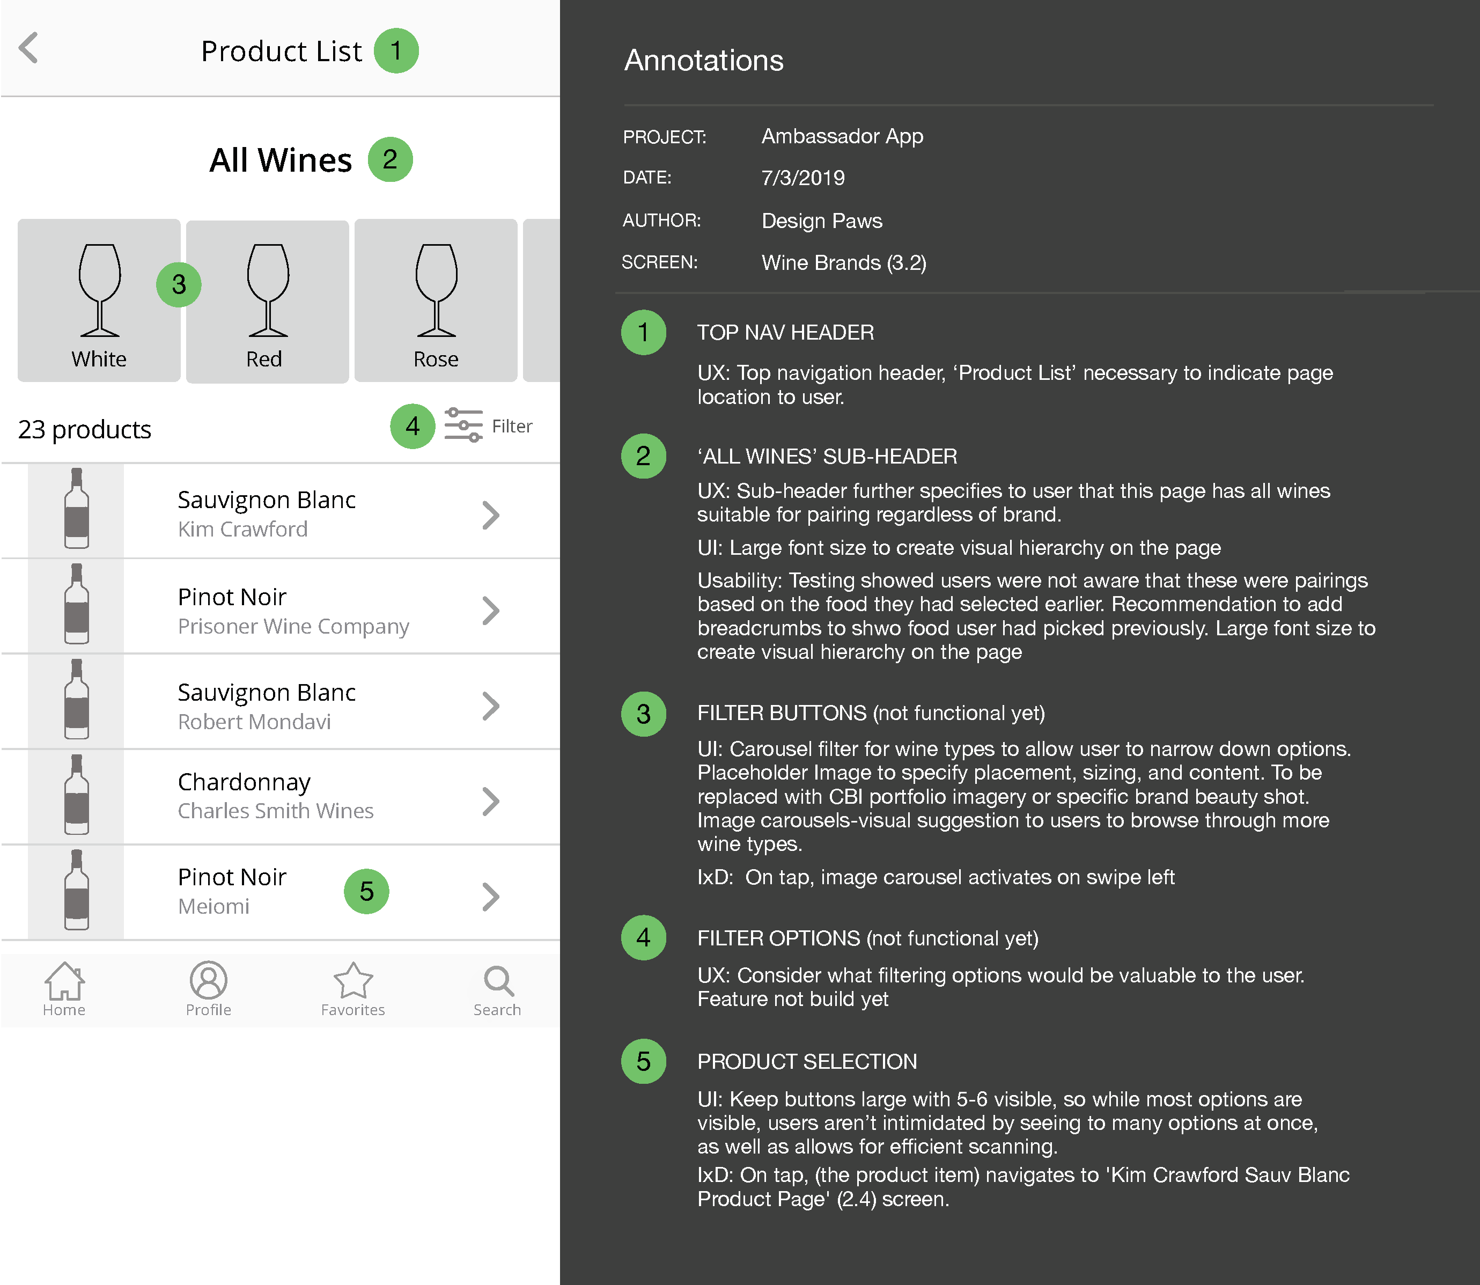Tap the Meiomi bottle thumbnail
Viewport: 1480px width, 1285px height.
click(76, 891)
